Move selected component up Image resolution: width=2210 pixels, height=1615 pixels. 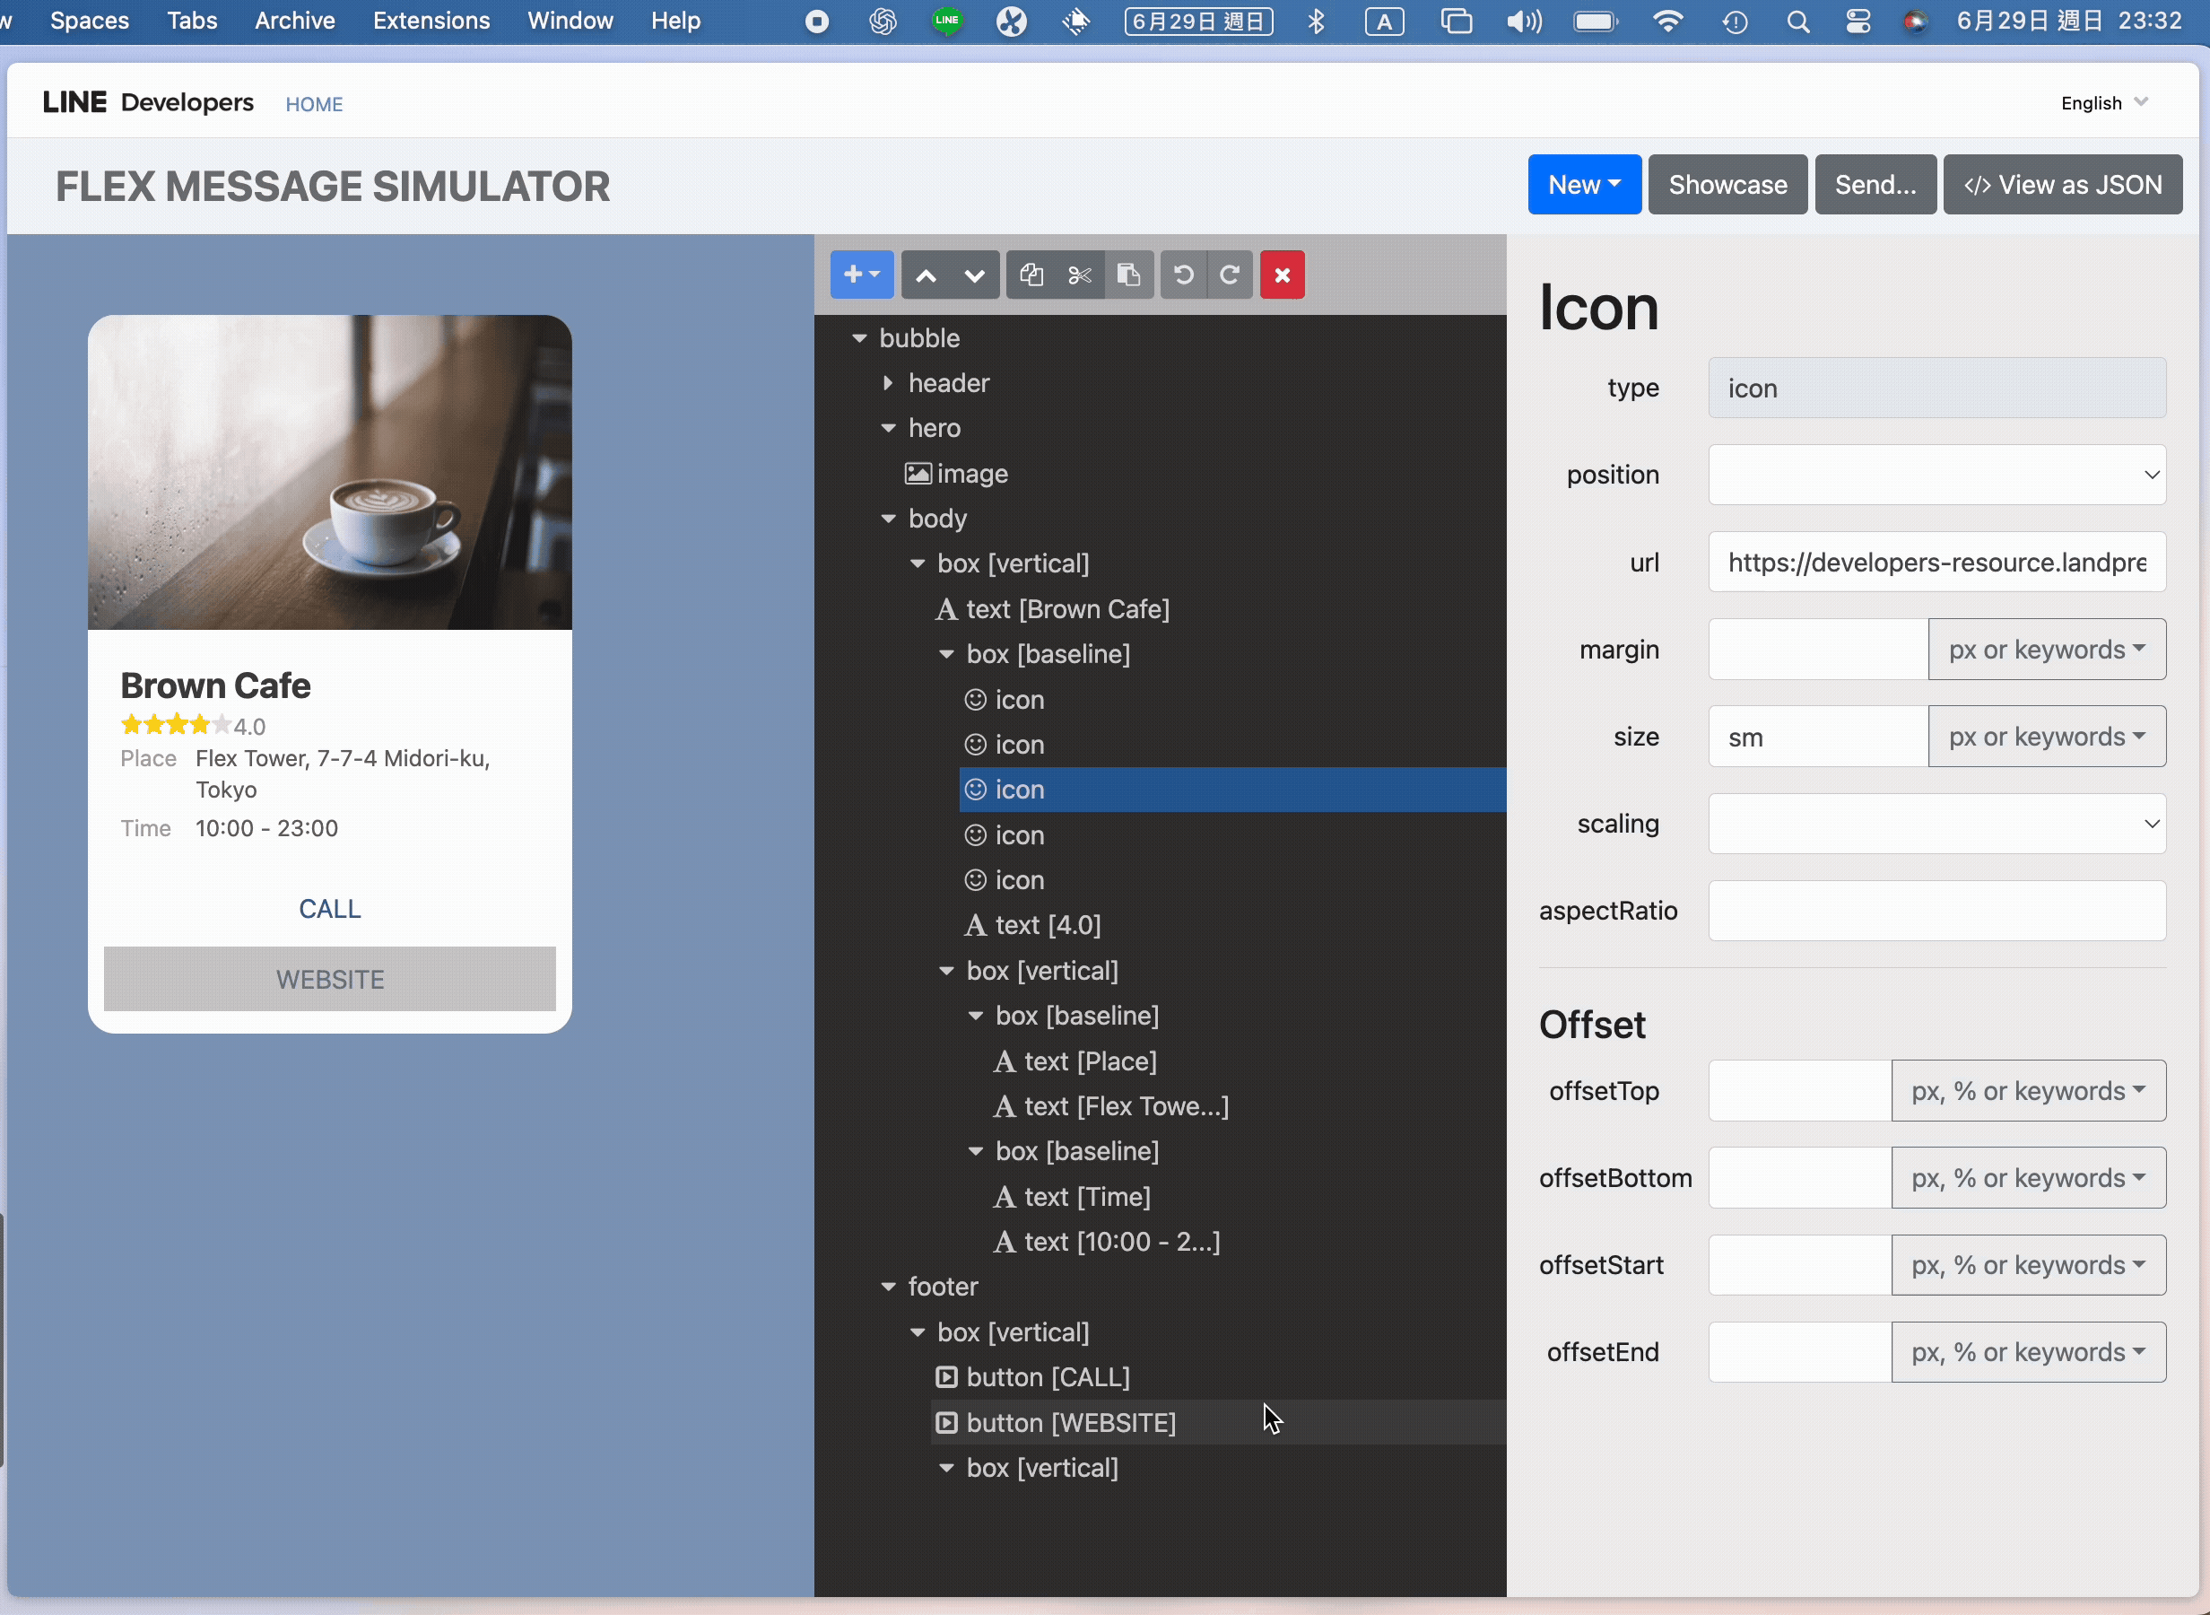[926, 275]
